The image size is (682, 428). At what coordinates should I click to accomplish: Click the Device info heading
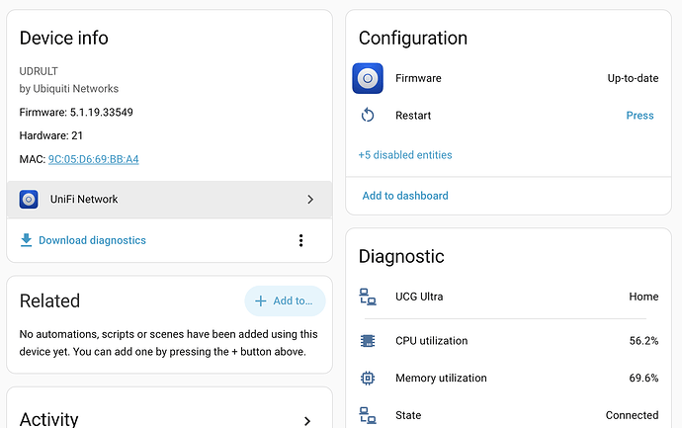pos(64,39)
